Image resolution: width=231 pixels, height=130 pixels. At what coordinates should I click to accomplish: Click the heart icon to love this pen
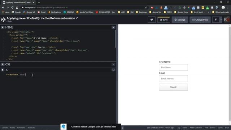(x=152, y=20)
